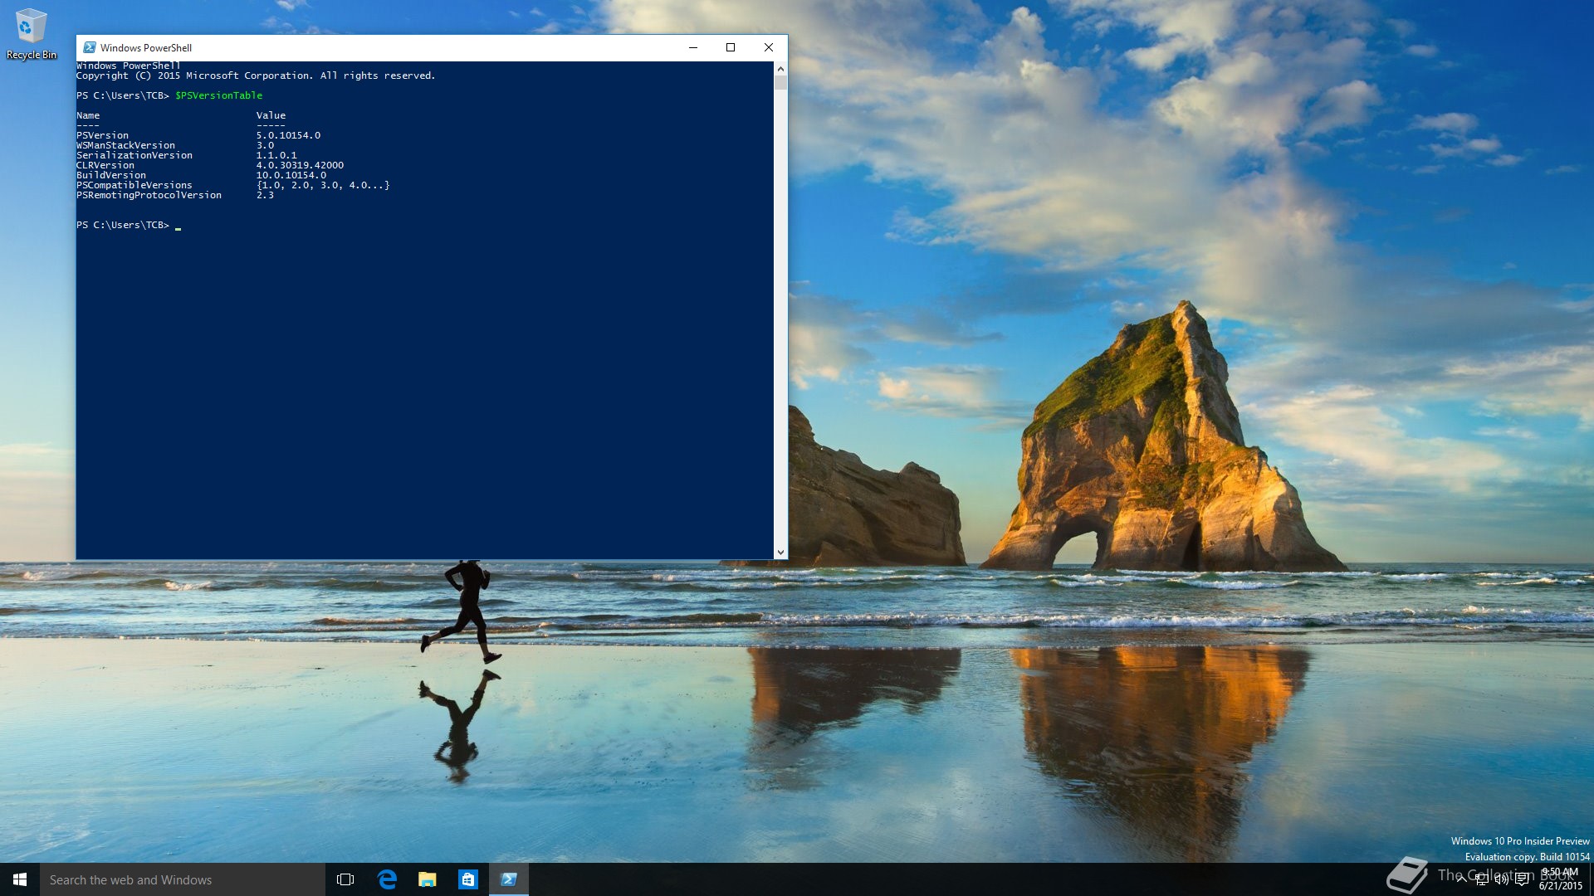Click the Name column header
Viewport: 1594px width, 896px height.
point(88,115)
